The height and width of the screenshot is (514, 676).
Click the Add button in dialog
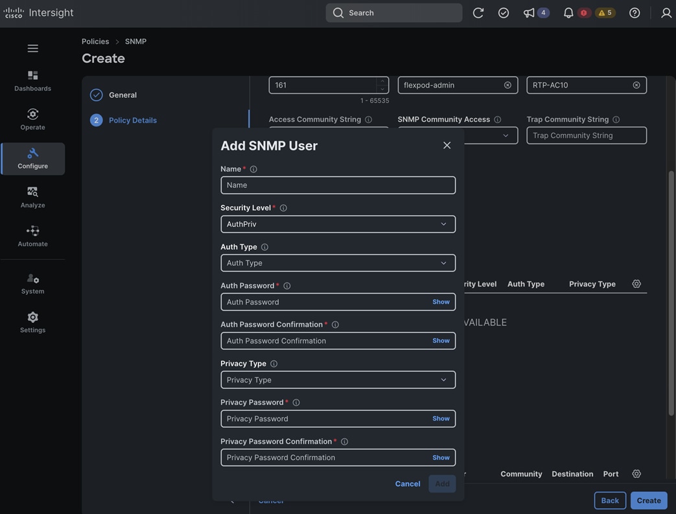442,484
